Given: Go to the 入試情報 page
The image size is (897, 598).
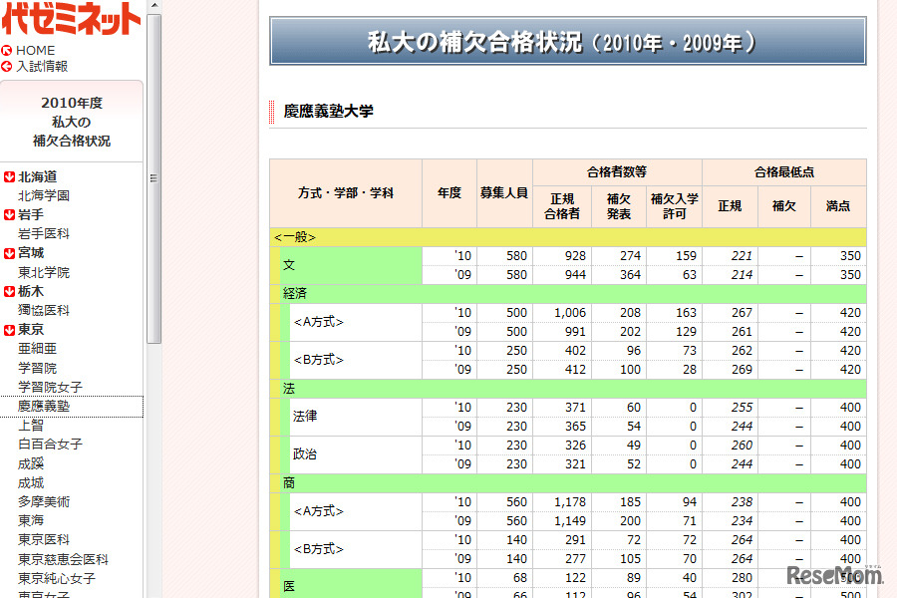Looking at the screenshot, I should [x=42, y=67].
